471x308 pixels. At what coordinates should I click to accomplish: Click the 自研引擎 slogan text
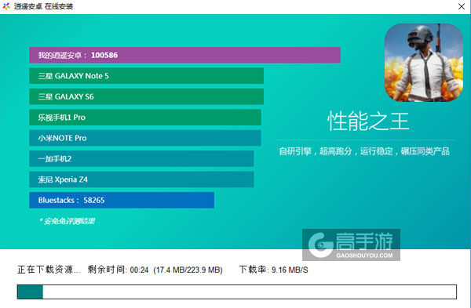[364, 151]
